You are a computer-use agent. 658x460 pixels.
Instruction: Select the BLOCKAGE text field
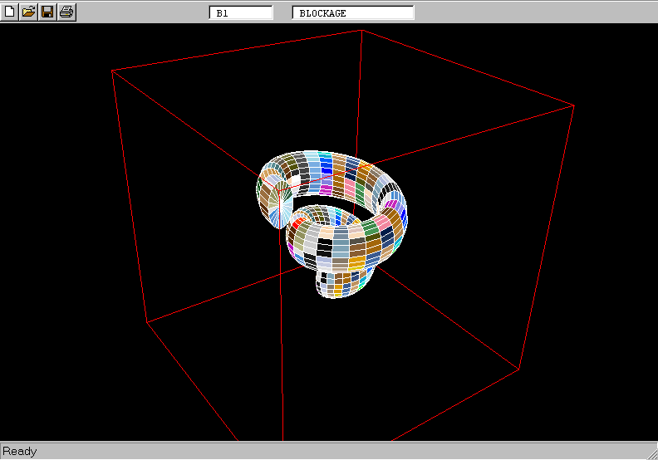353,13
